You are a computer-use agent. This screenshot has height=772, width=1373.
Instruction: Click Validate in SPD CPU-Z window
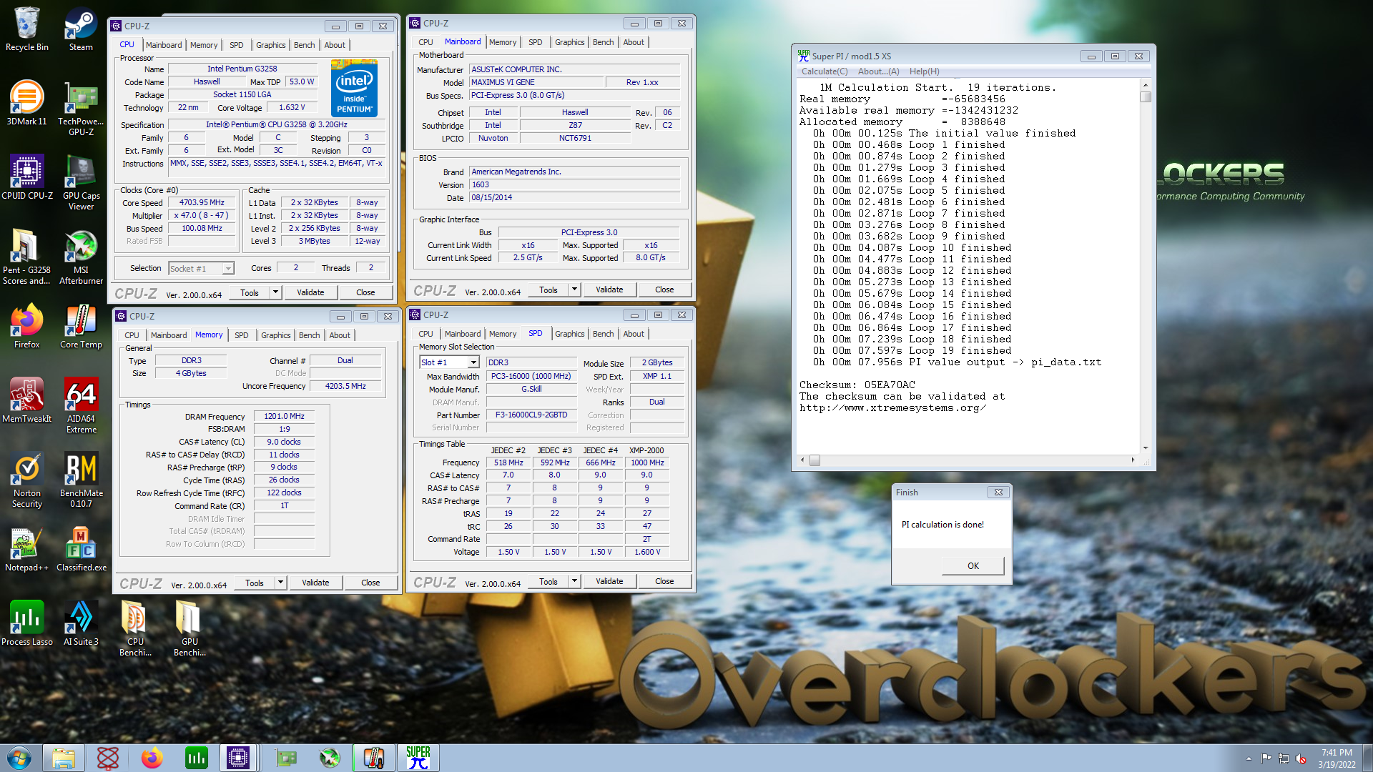click(x=609, y=581)
